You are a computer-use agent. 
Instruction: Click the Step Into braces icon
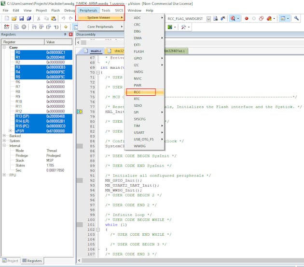point(33,27)
